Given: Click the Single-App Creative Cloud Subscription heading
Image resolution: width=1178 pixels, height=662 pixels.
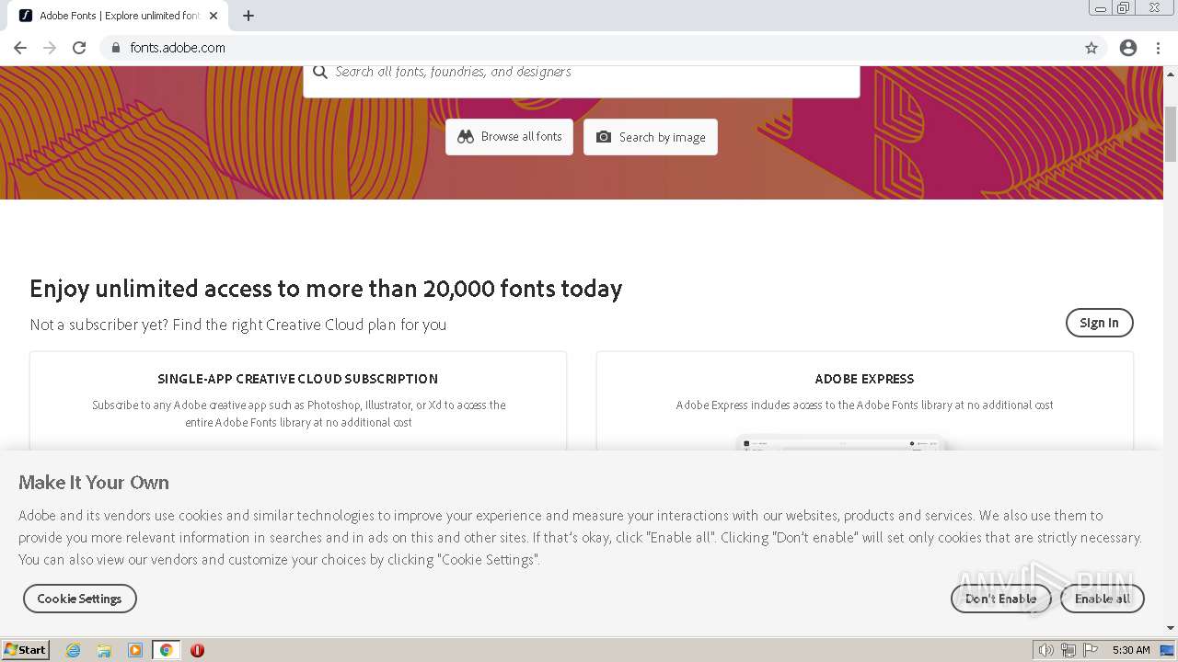Looking at the screenshot, I should 298,379.
